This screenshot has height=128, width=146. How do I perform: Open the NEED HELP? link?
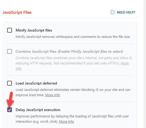tap(126, 12)
